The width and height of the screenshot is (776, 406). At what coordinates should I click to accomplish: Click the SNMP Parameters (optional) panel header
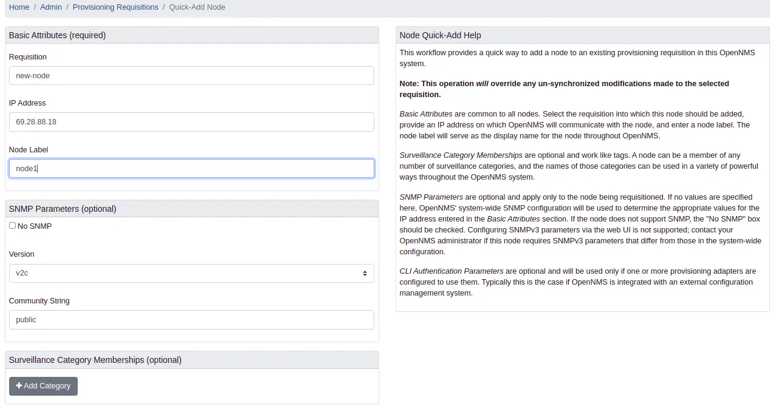[63, 209]
